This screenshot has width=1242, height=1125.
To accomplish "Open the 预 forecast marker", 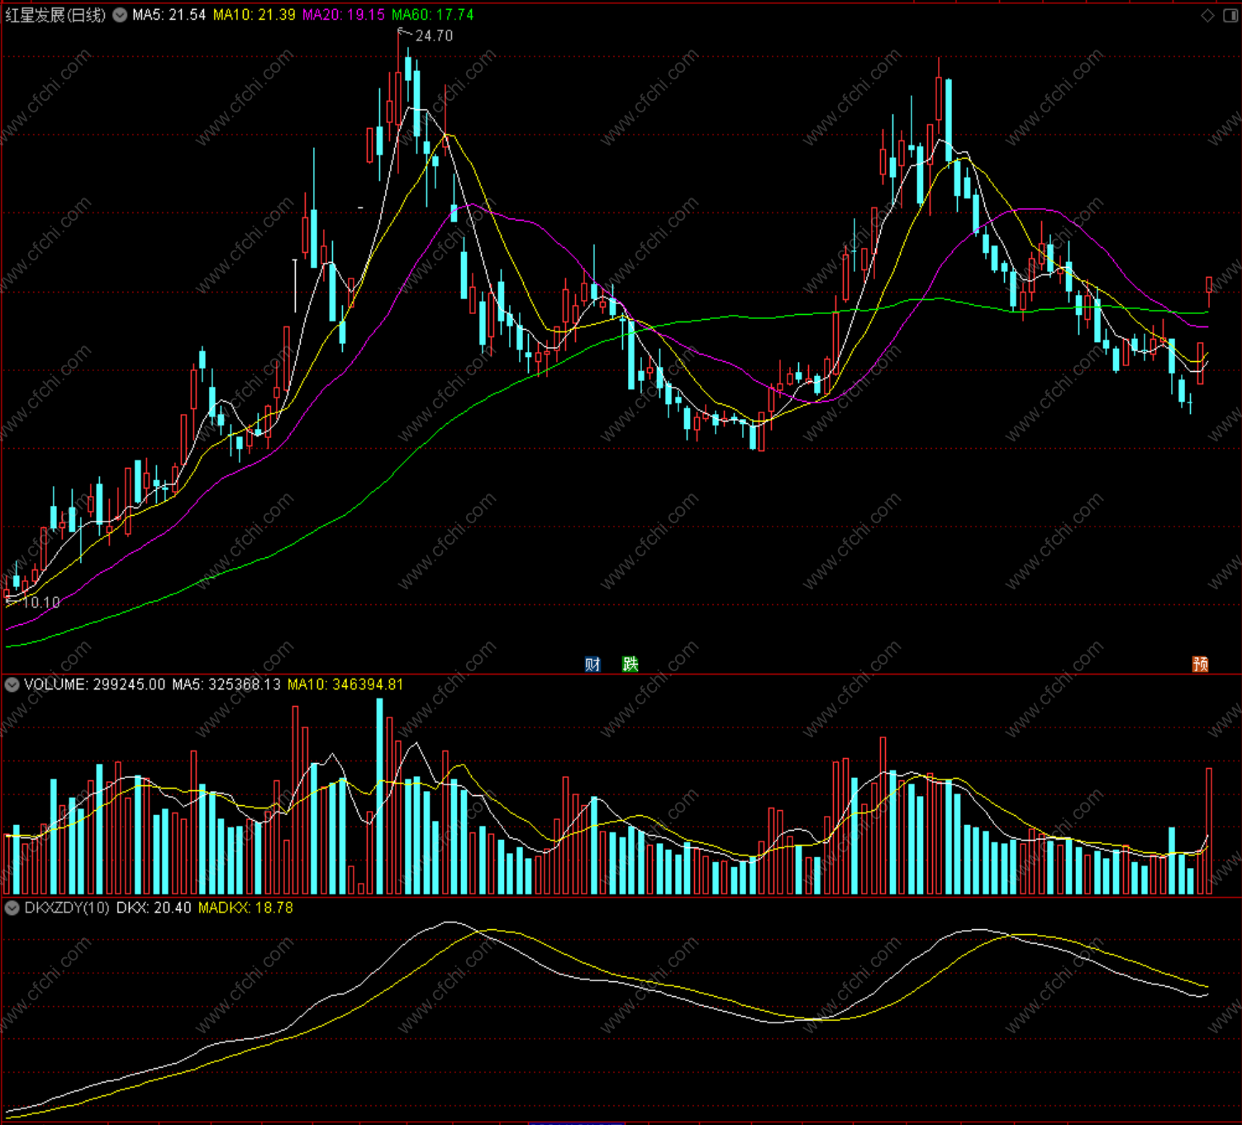I will click(1201, 665).
